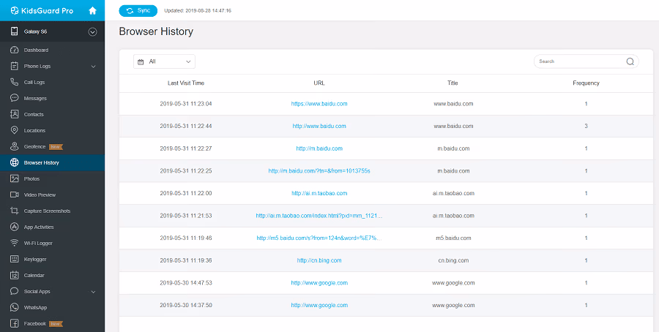Viewport: 659px width, 332px height.
Task: Click the Social Apps chat icon
Action: [15, 291]
